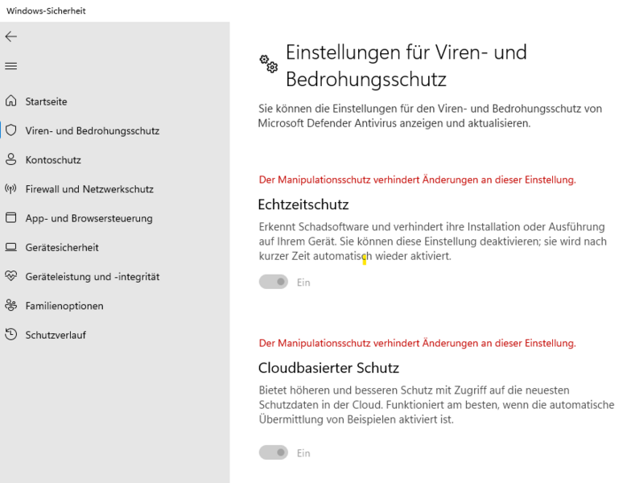Click the Kontoschutz person icon
This screenshot has width=631, height=483.
[x=10, y=159]
